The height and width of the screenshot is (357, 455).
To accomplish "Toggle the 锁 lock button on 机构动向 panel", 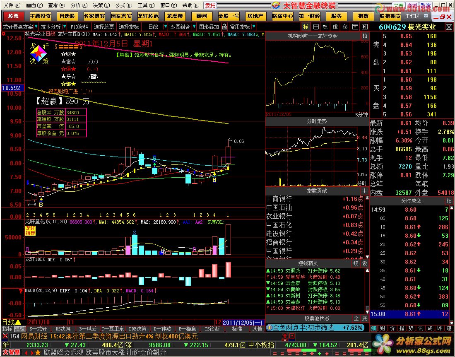I will [365, 36].
